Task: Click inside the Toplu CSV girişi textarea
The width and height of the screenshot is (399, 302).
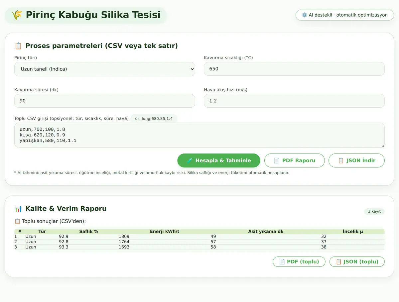Action: (x=199, y=135)
